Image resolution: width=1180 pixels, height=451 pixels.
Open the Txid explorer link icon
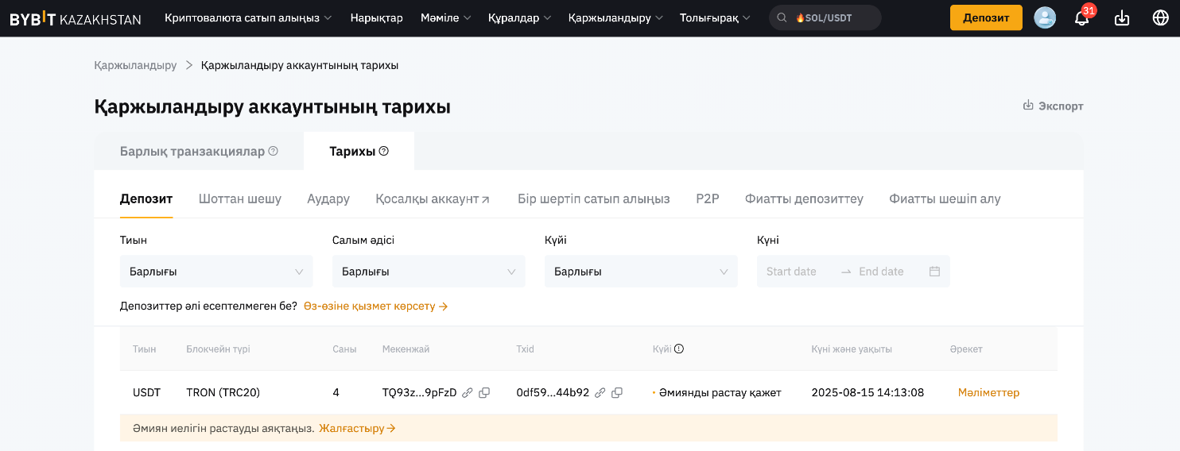click(600, 392)
